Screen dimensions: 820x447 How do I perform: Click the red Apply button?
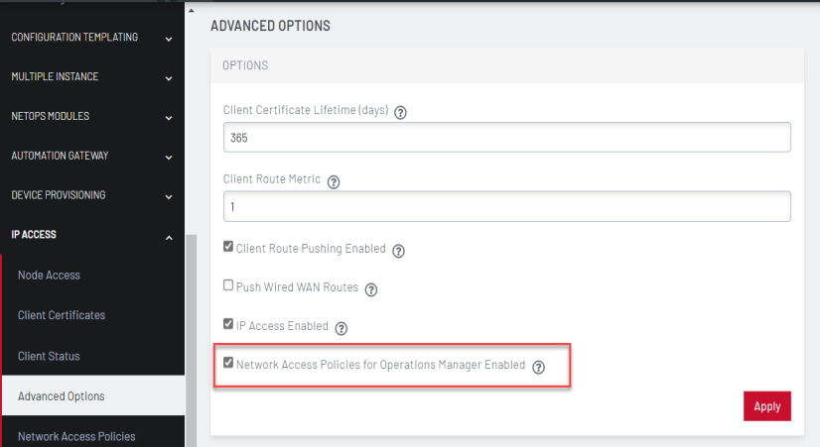(767, 406)
